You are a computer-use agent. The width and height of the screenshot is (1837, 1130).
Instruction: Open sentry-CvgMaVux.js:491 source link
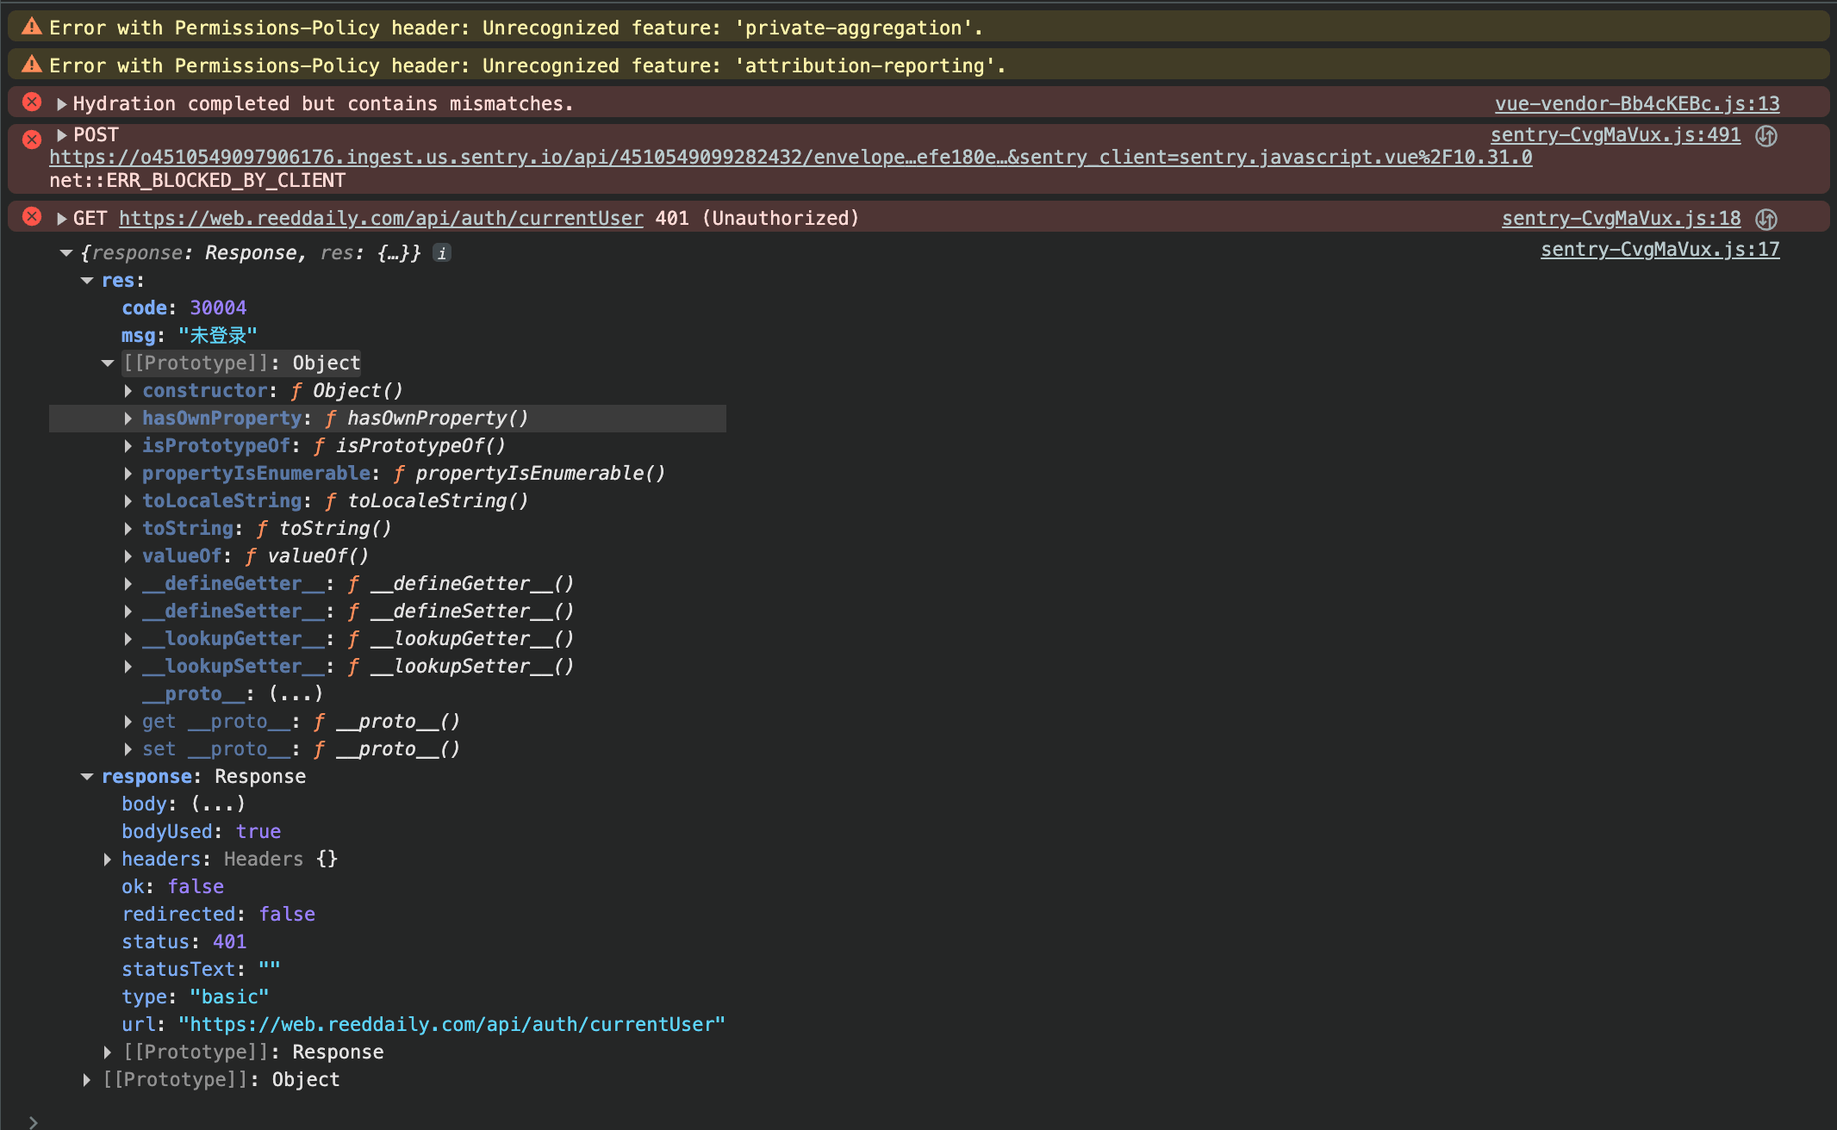pos(1616,135)
